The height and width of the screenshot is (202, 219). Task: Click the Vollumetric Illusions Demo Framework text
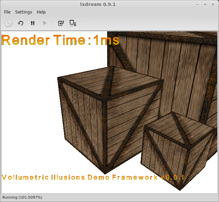point(93,177)
